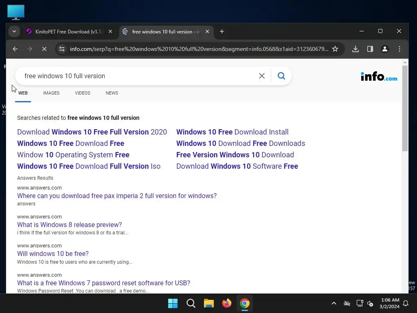Open Download Windows 10 Software Free link
The height and width of the screenshot is (313, 417).
(x=237, y=166)
